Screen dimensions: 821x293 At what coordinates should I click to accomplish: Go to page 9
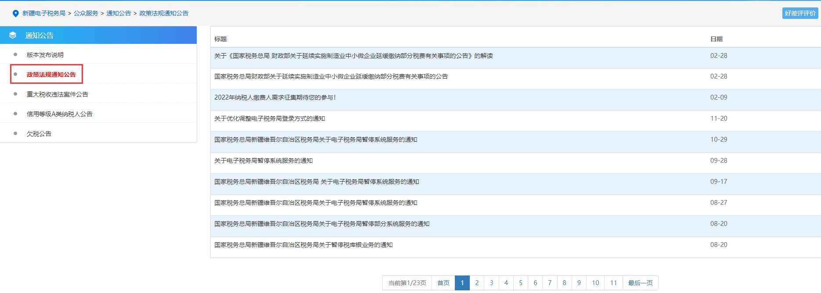tap(579, 283)
